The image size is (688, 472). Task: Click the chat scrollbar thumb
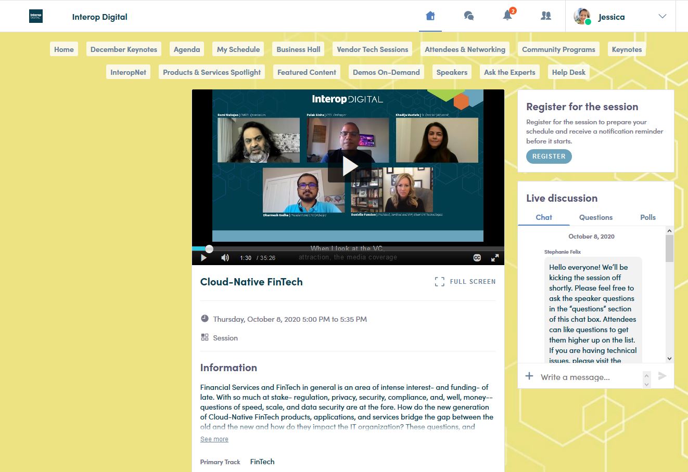[669, 248]
